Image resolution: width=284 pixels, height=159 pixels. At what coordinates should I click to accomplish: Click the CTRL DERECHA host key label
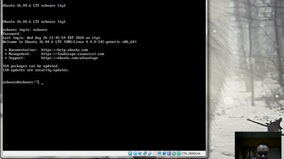tap(191, 154)
